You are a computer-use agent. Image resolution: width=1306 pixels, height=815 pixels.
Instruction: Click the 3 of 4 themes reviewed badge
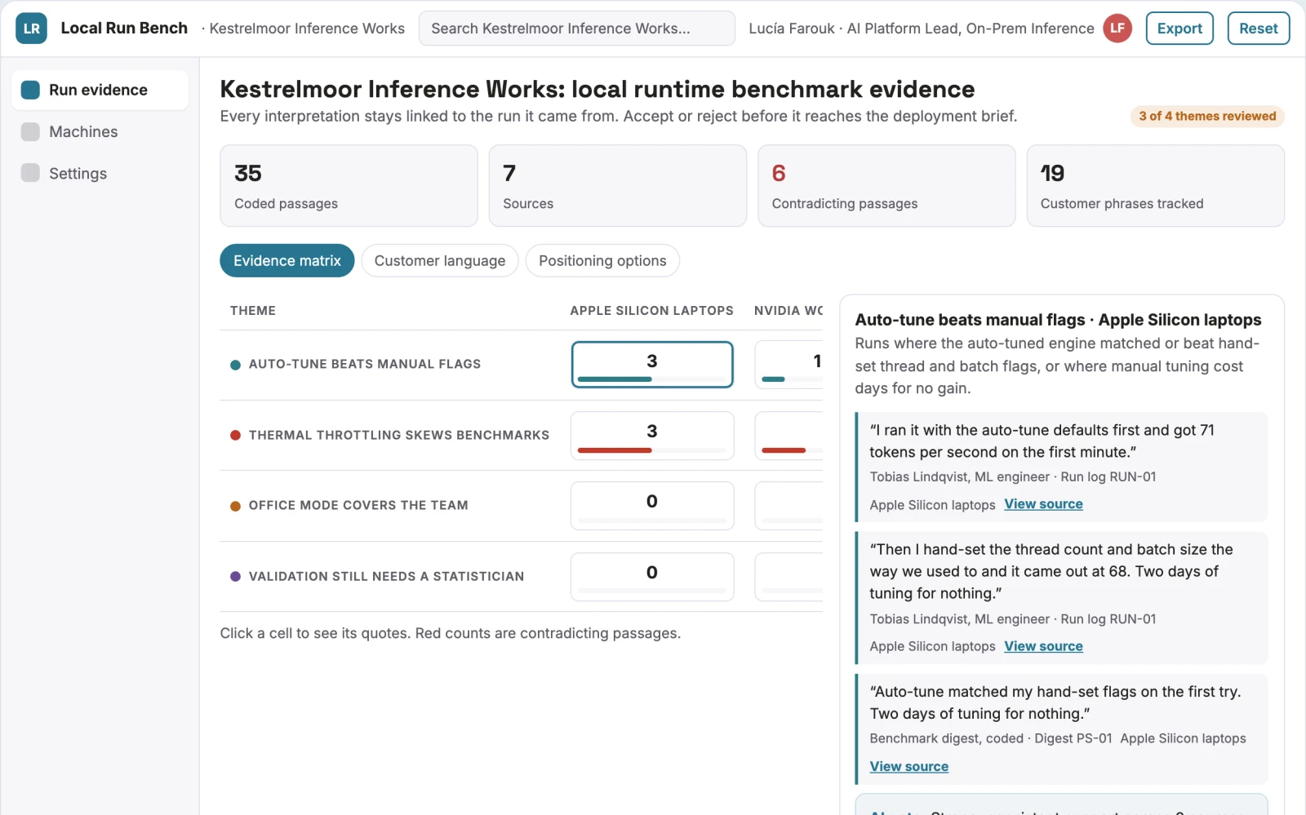tap(1207, 117)
